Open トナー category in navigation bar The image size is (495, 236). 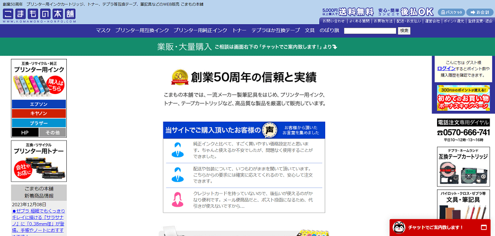pyautogui.click(x=239, y=31)
